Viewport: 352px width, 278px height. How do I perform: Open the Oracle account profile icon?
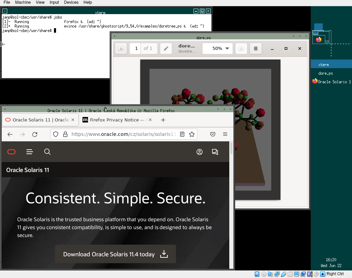point(199,152)
